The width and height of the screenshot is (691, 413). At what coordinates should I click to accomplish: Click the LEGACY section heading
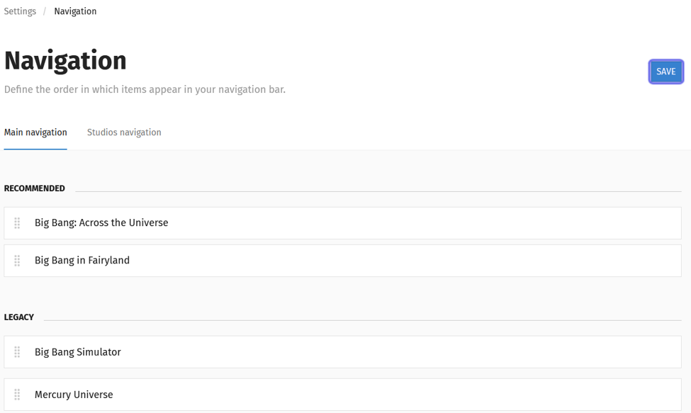point(19,317)
